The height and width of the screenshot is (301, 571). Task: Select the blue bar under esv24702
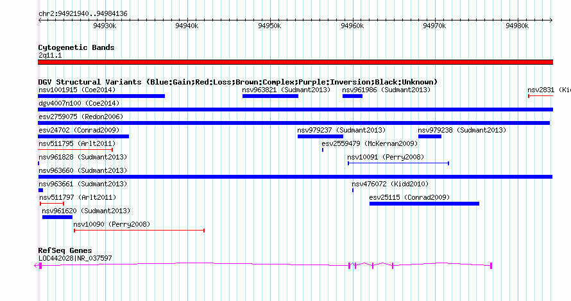click(x=83, y=136)
